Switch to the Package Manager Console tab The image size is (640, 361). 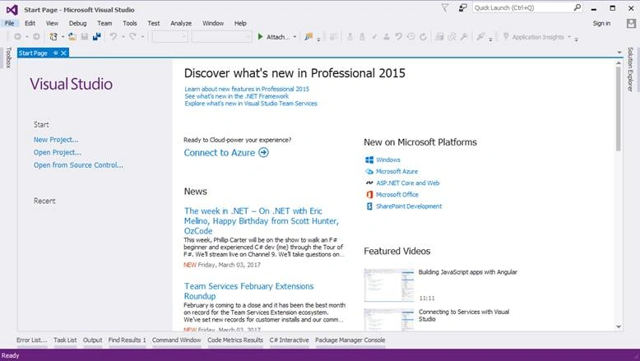(350, 340)
